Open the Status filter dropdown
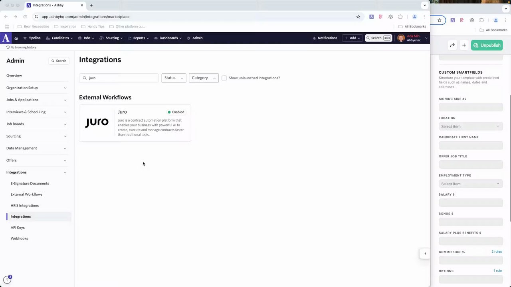511x287 pixels. (x=174, y=78)
